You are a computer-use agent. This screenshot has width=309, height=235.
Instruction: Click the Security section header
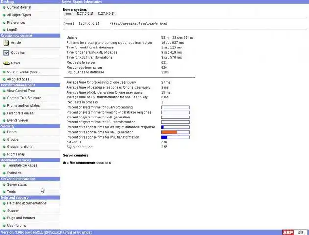pos(30,126)
